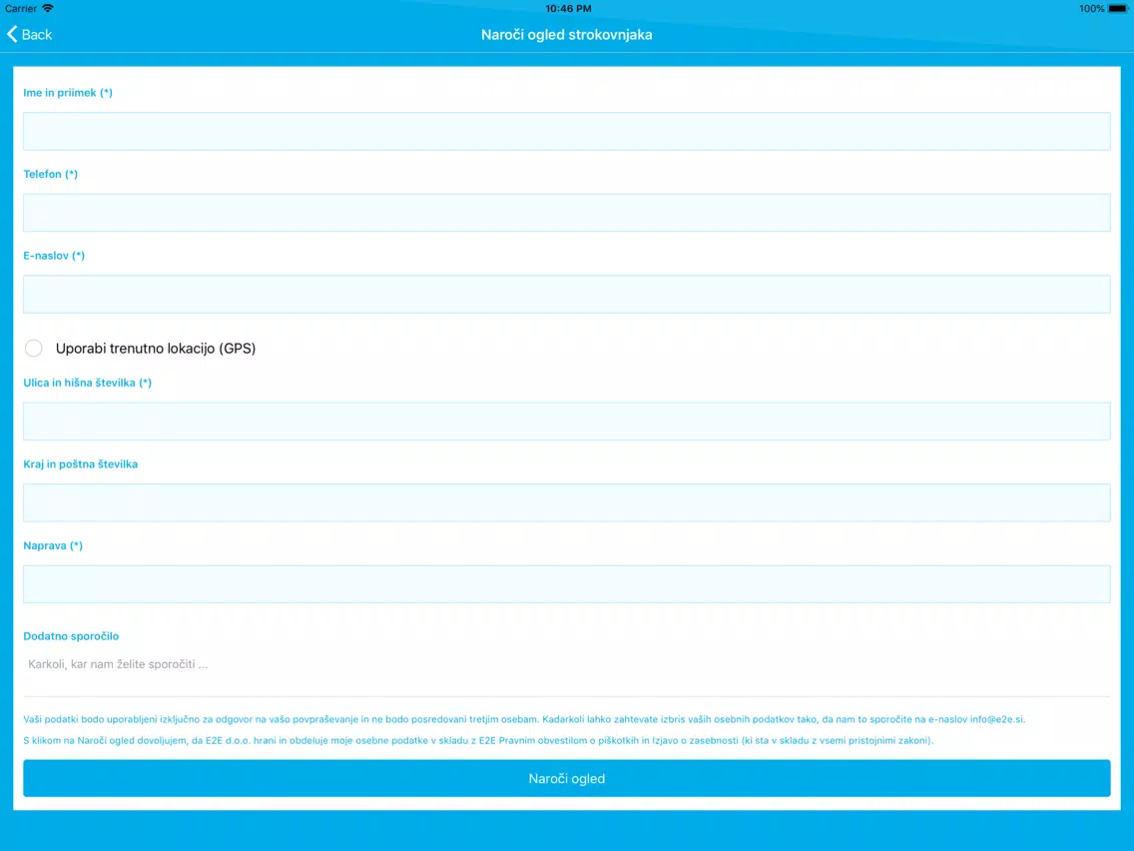
Task: Go back using the Back label
Action: coord(37,35)
